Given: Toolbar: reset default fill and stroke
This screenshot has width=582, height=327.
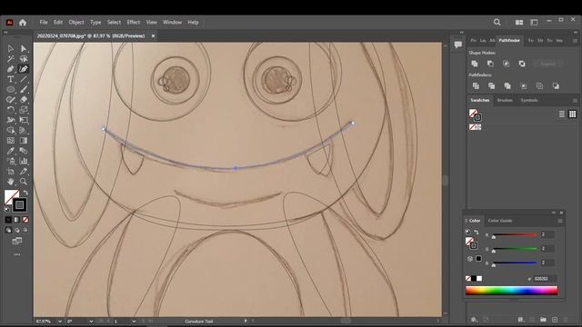Looking at the screenshot, I should 6,210.
